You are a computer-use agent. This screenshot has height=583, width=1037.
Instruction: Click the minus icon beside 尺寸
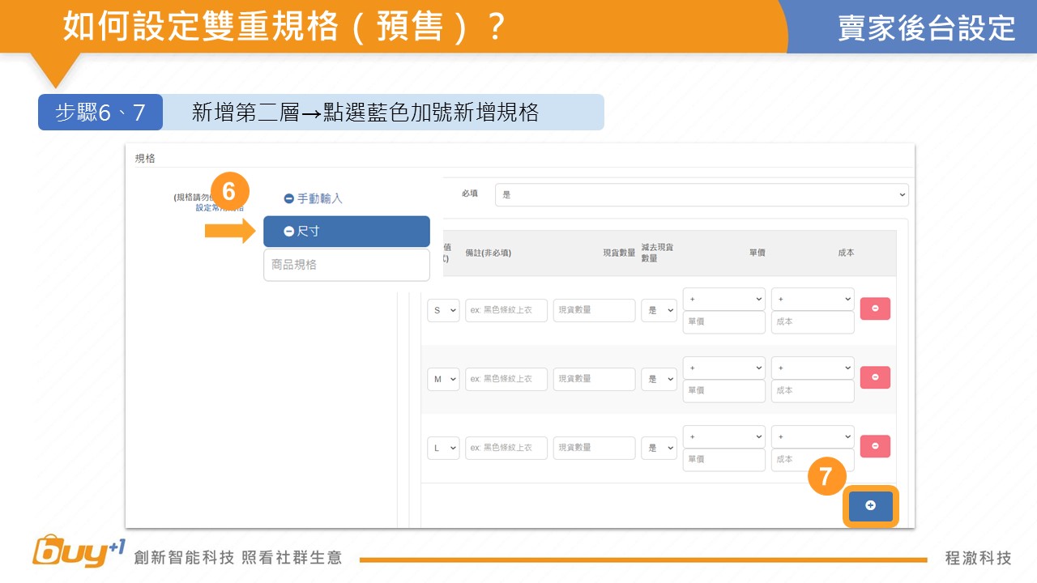(x=288, y=232)
